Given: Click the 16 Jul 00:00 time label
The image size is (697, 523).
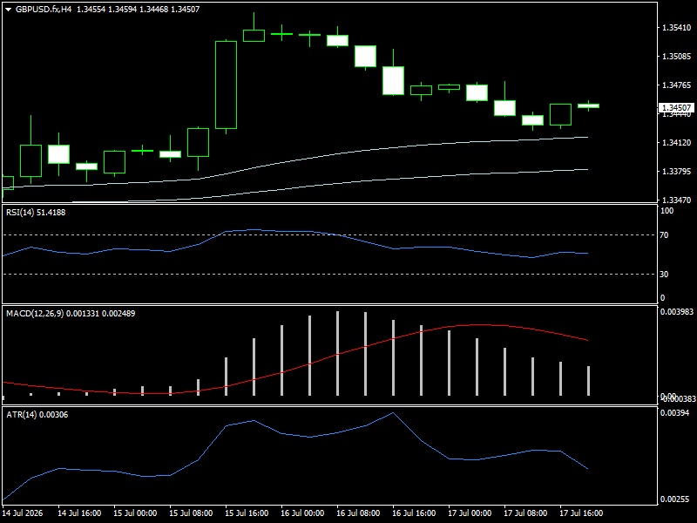Looking at the screenshot, I should pos(302,513).
